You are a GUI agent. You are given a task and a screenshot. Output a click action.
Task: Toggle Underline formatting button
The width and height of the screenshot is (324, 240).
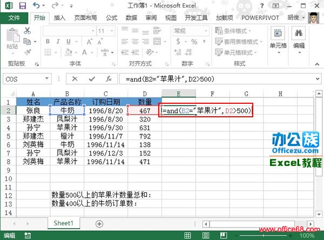click(x=69, y=42)
